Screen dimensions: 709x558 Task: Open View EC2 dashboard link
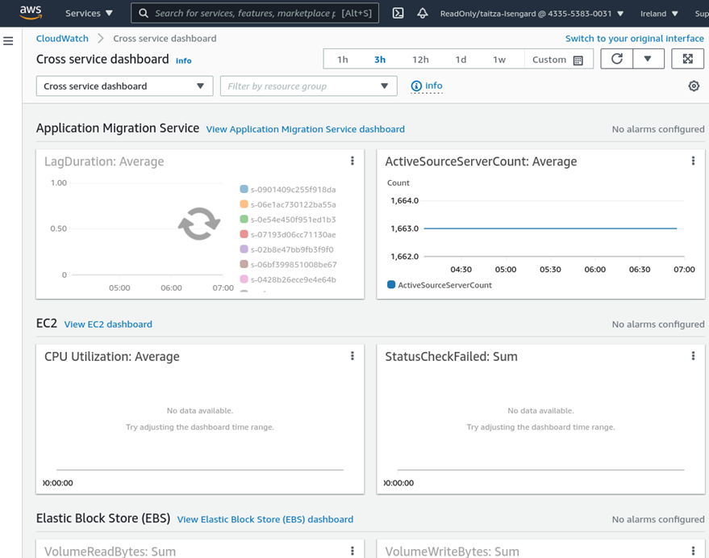[x=108, y=324]
